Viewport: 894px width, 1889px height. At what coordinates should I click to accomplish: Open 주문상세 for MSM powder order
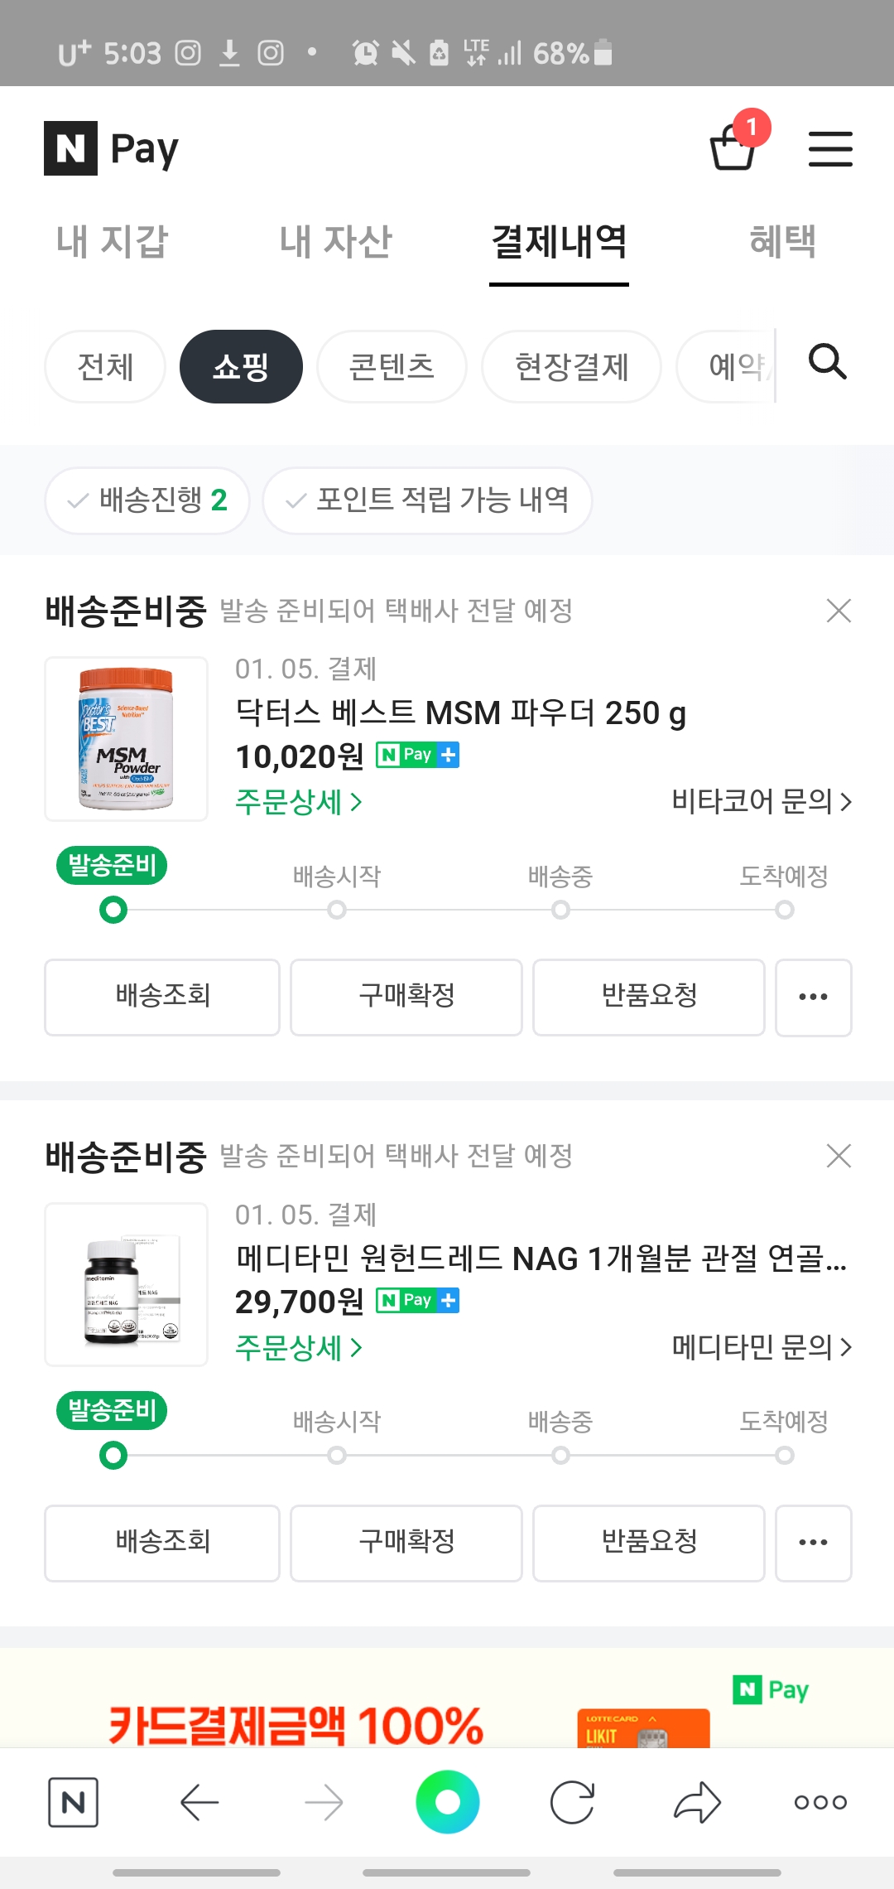(298, 802)
